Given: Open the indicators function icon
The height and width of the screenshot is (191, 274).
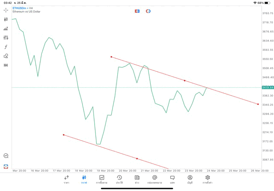Looking at the screenshot, I should tap(6, 47).
